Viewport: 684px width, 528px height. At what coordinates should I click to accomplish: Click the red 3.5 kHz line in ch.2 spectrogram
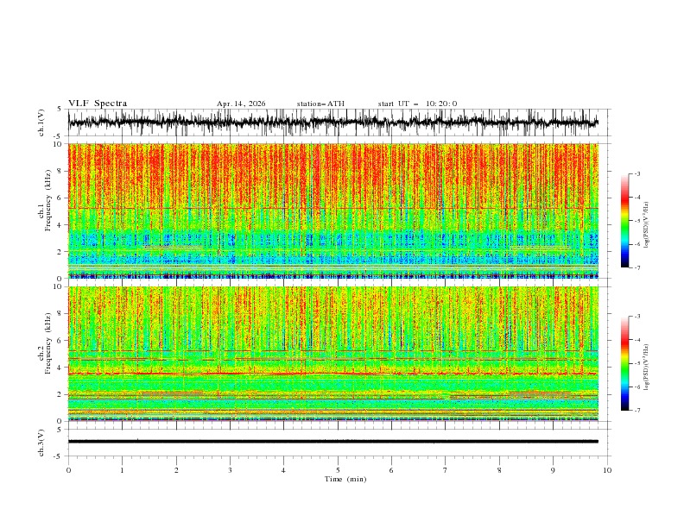[332, 374]
